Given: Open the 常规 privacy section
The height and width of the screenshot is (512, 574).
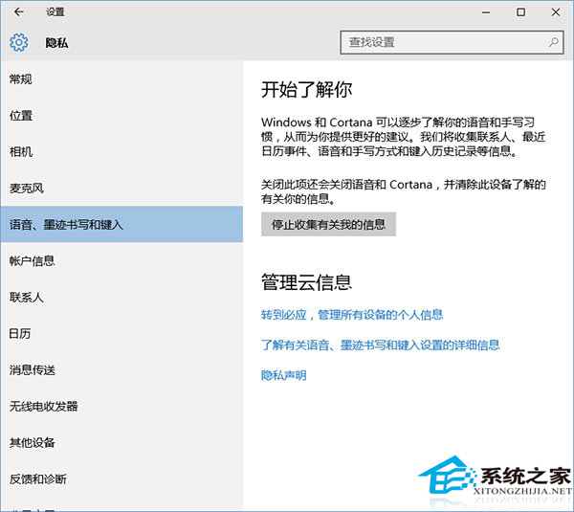Looking at the screenshot, I should (121, 78).
